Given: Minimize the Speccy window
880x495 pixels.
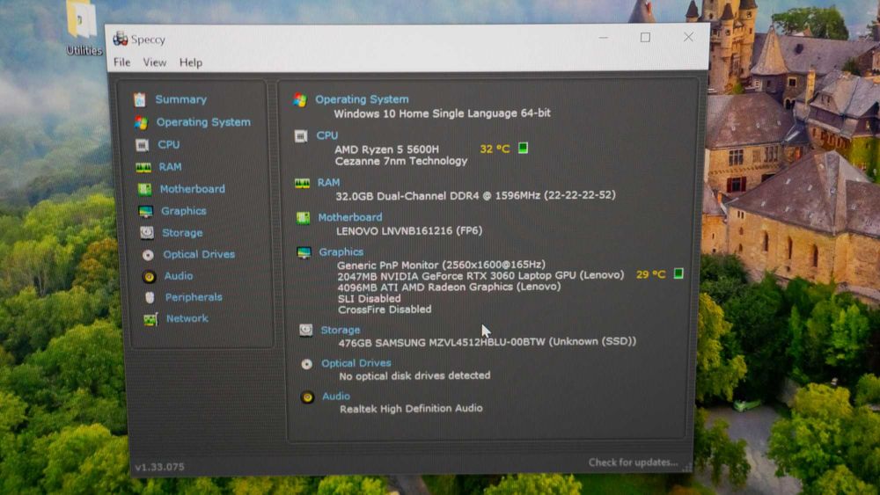Looking at the screenshot, I should (604, 38).
